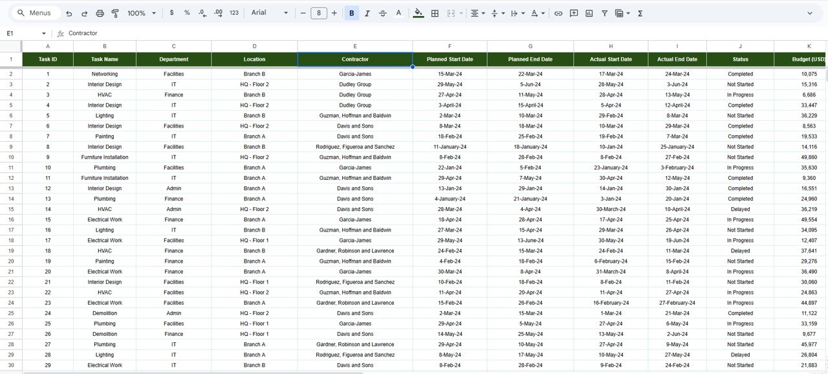Open the Functions sigma icon
The width and height of the screenshot is (828, 374).
click(x=640, y=13)
